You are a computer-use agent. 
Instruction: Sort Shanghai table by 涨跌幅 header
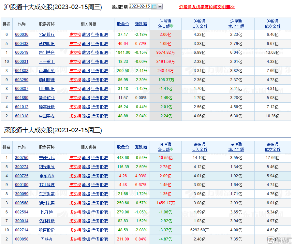141,24
